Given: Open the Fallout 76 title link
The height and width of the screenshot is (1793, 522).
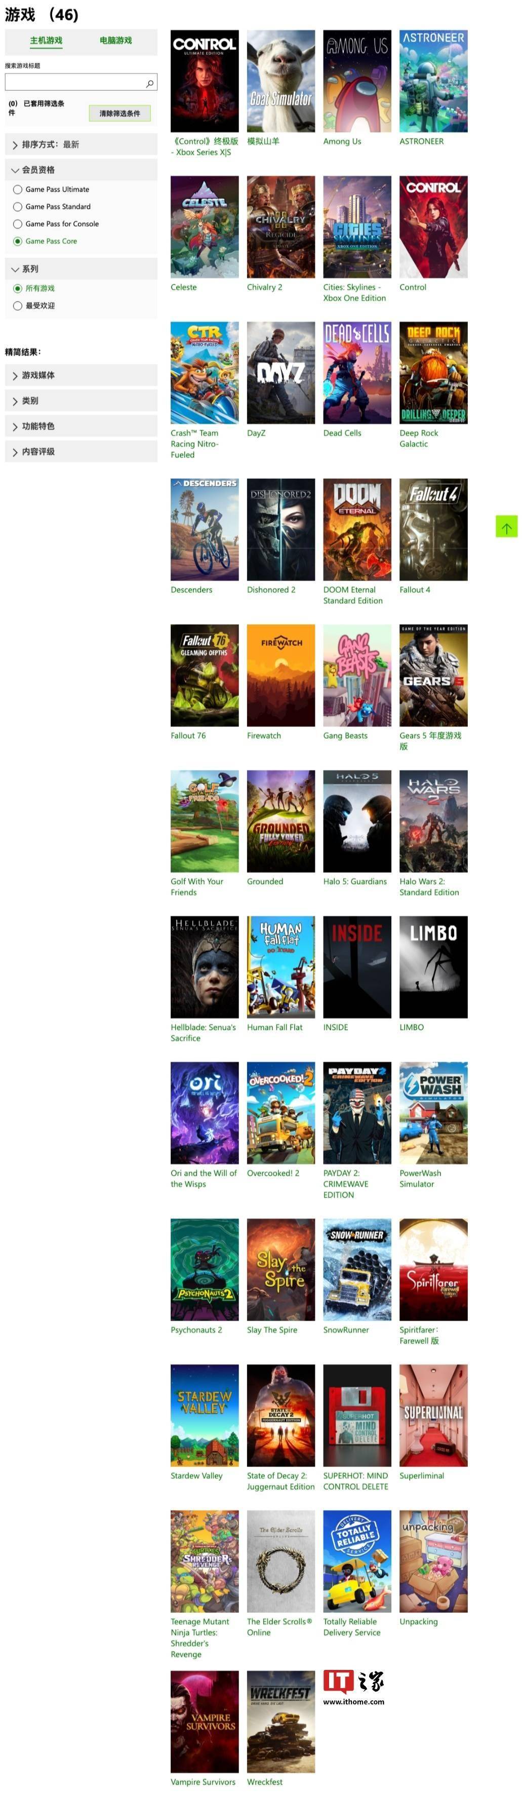Looking at the screenshot, I should pos(188,736).
